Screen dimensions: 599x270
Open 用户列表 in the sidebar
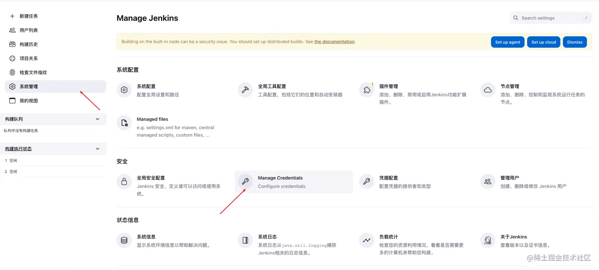[56, 30]
